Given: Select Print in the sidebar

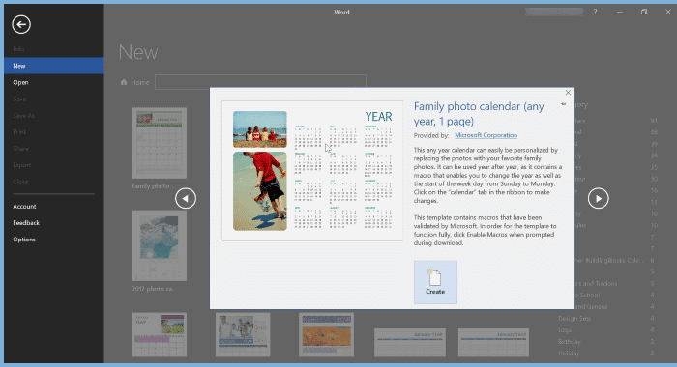Looking at the screenshot, I should click(x=54, y=132).
